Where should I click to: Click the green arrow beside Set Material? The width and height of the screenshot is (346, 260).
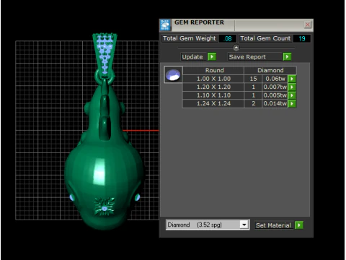299,225
